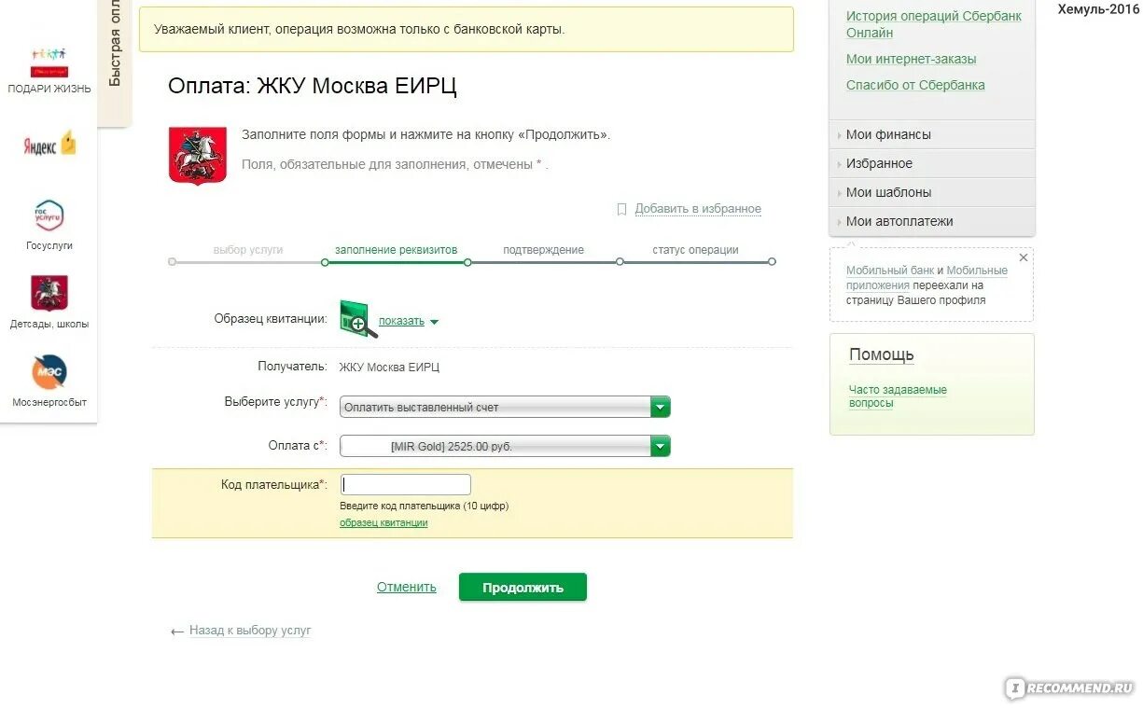The height and width of the screenshot is (708, 1143).
Task: Click the Продолжить button
Action: click(523, 588)
